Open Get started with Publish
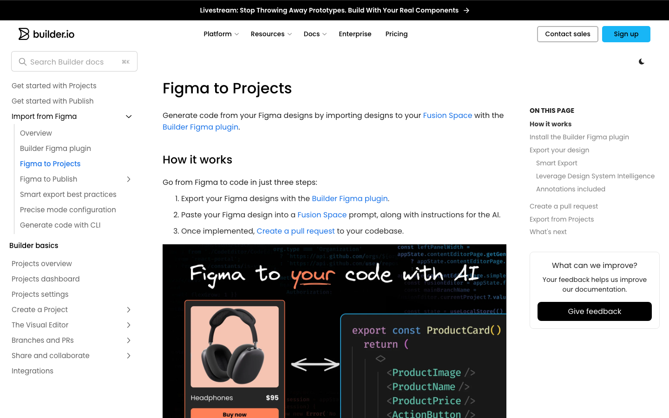The image size is (669, 418). click(x=52, y=101)
